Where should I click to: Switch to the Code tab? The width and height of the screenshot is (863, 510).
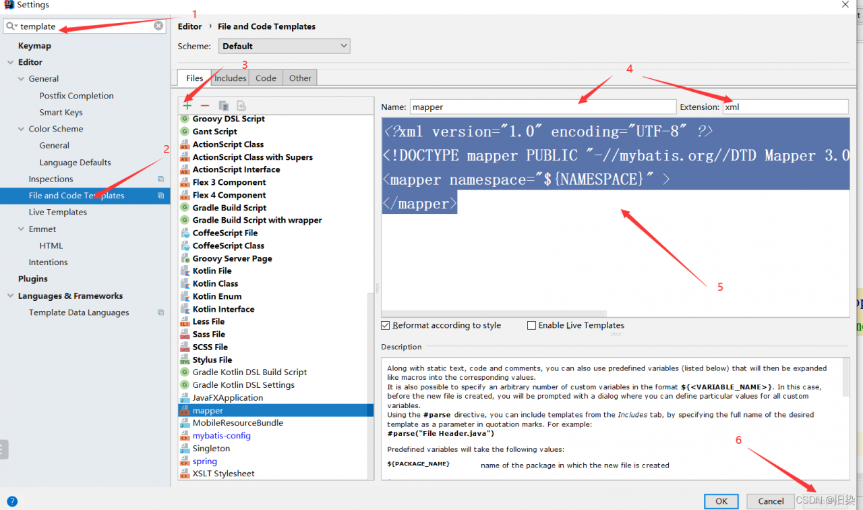pos(266,78)
